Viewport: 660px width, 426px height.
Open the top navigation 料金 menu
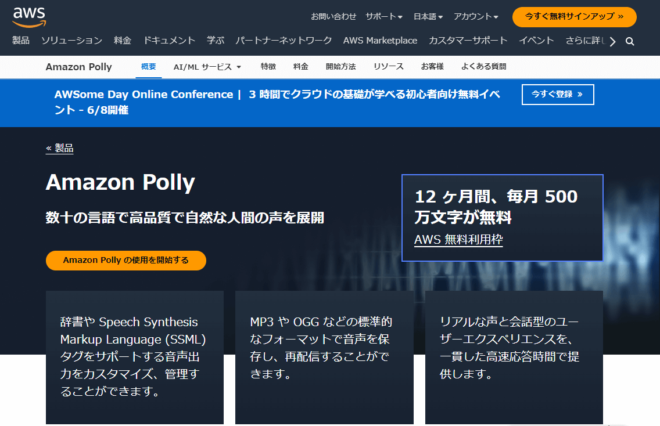click(x=123, y=41)
